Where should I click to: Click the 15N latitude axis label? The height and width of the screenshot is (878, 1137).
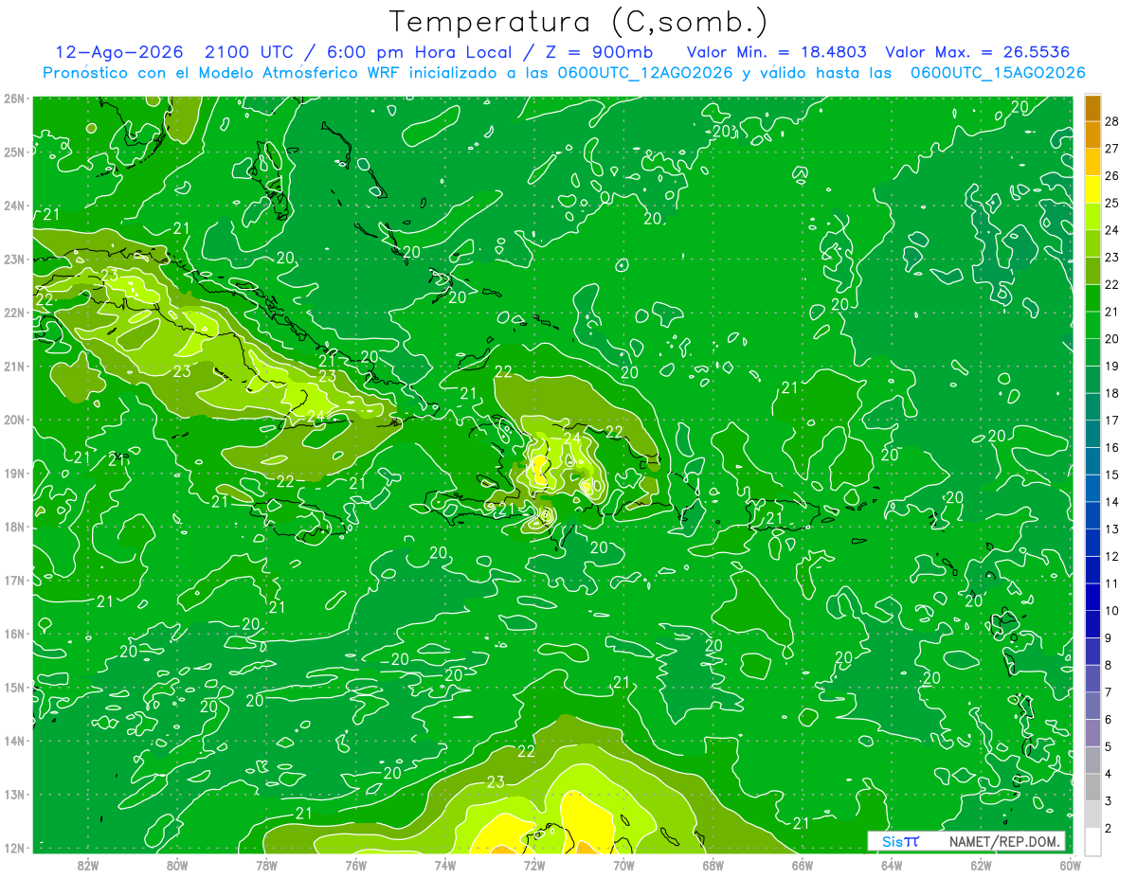[x=13, y=688]
